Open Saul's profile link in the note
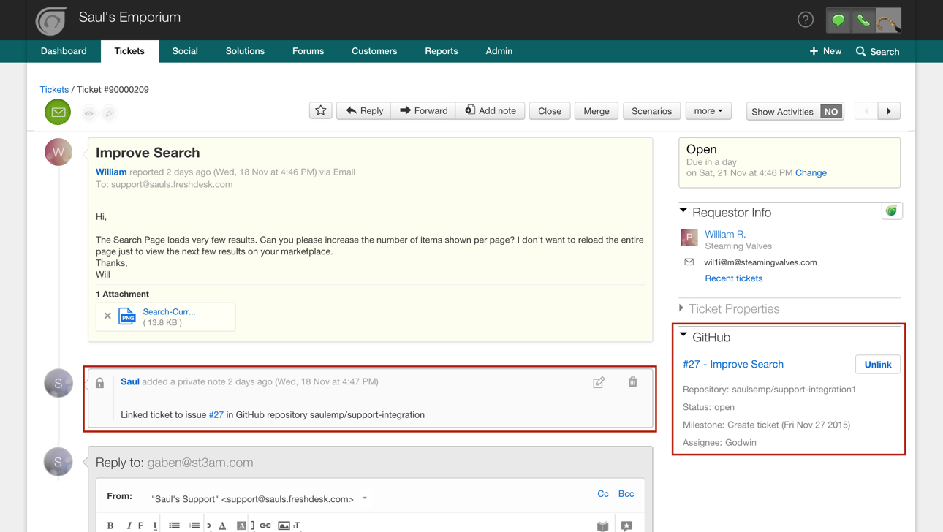Image resolution: width=943 pixels, height=532 pixels. 130,381
